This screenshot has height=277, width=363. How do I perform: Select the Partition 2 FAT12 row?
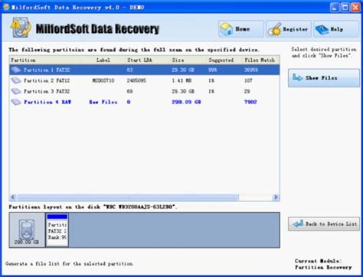tap(145, 80)
